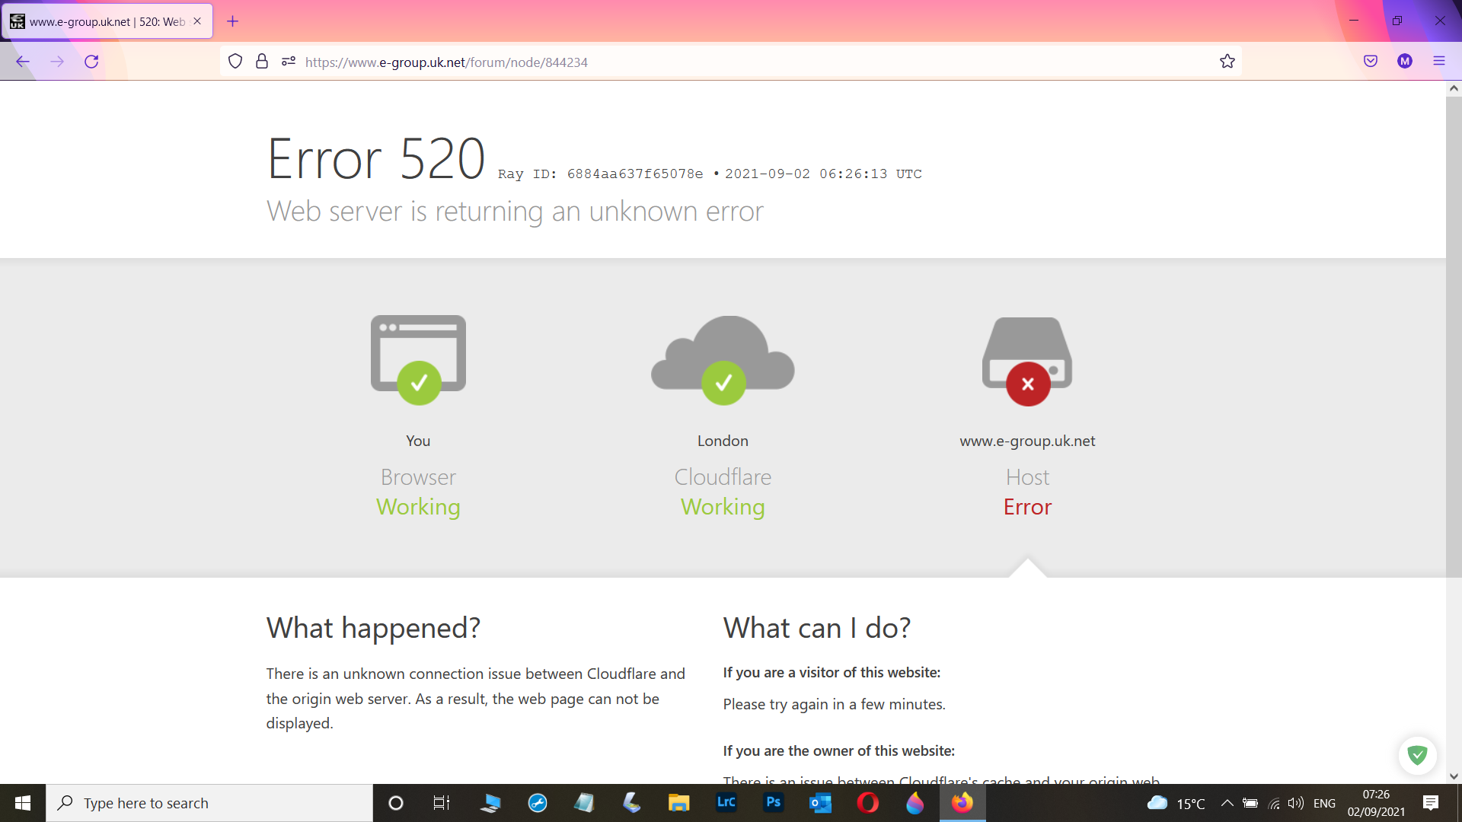Open Firefox account avatar menu
This screenshot has height=822, width=1462.
[1405, 62]
